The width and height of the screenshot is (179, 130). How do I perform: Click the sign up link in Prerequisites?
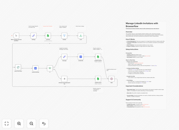tap(147, 56)
